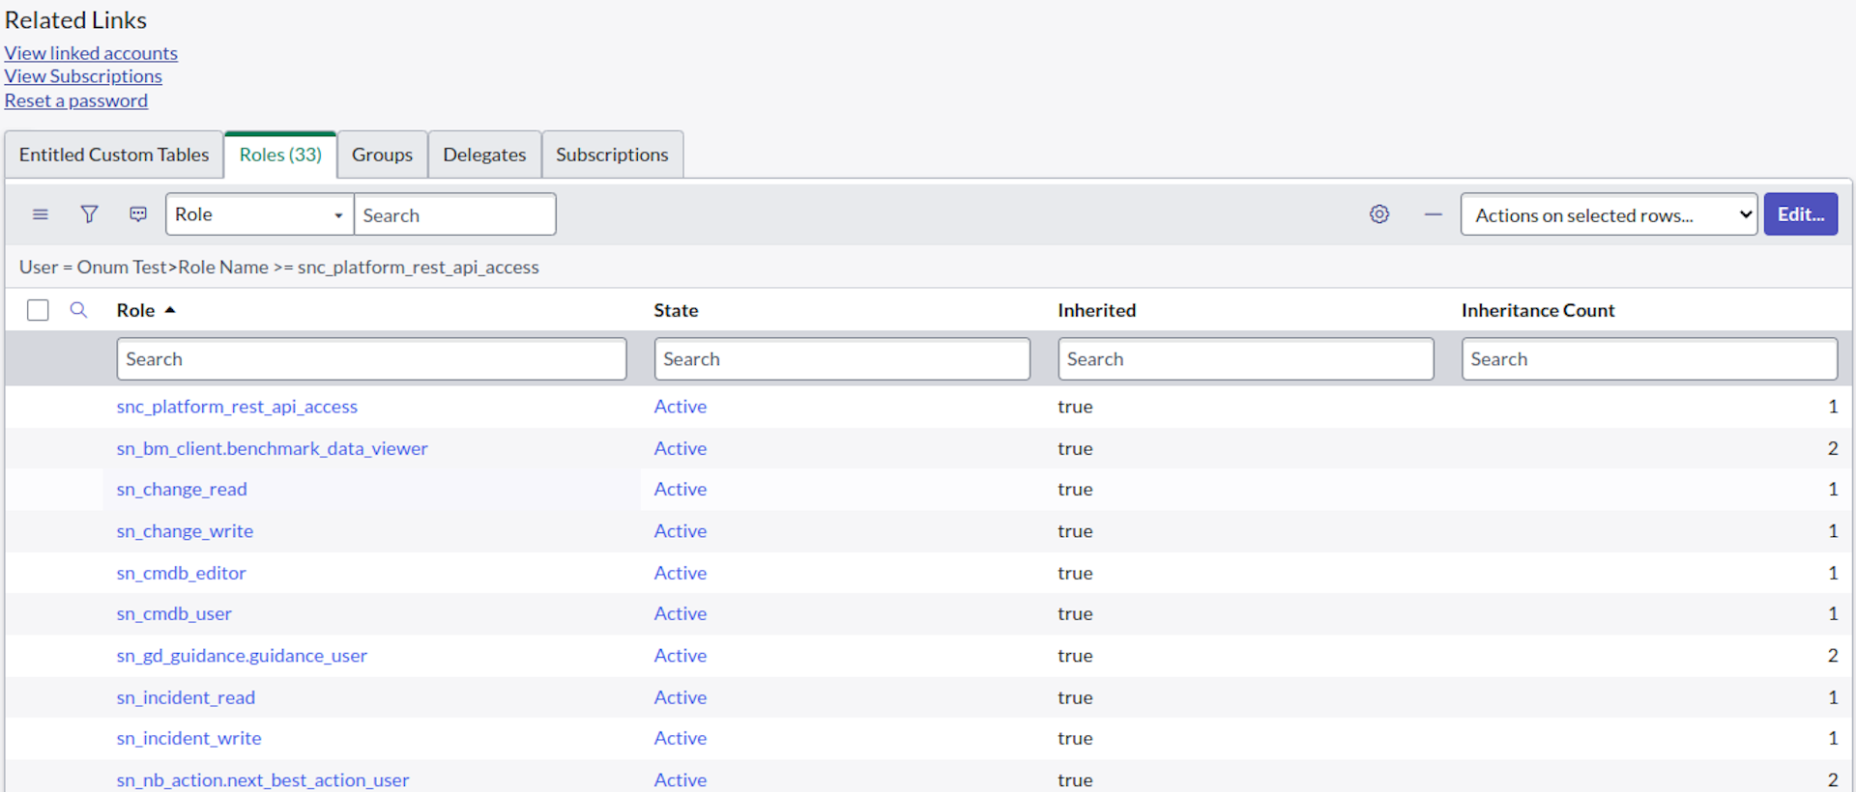Toggle column search magnifier icon
Viewport: 1856px width, 792px height.
78,310
